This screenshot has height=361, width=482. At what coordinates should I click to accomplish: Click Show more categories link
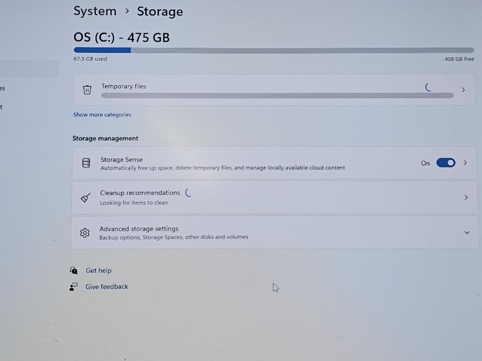(x=102, y=115)
